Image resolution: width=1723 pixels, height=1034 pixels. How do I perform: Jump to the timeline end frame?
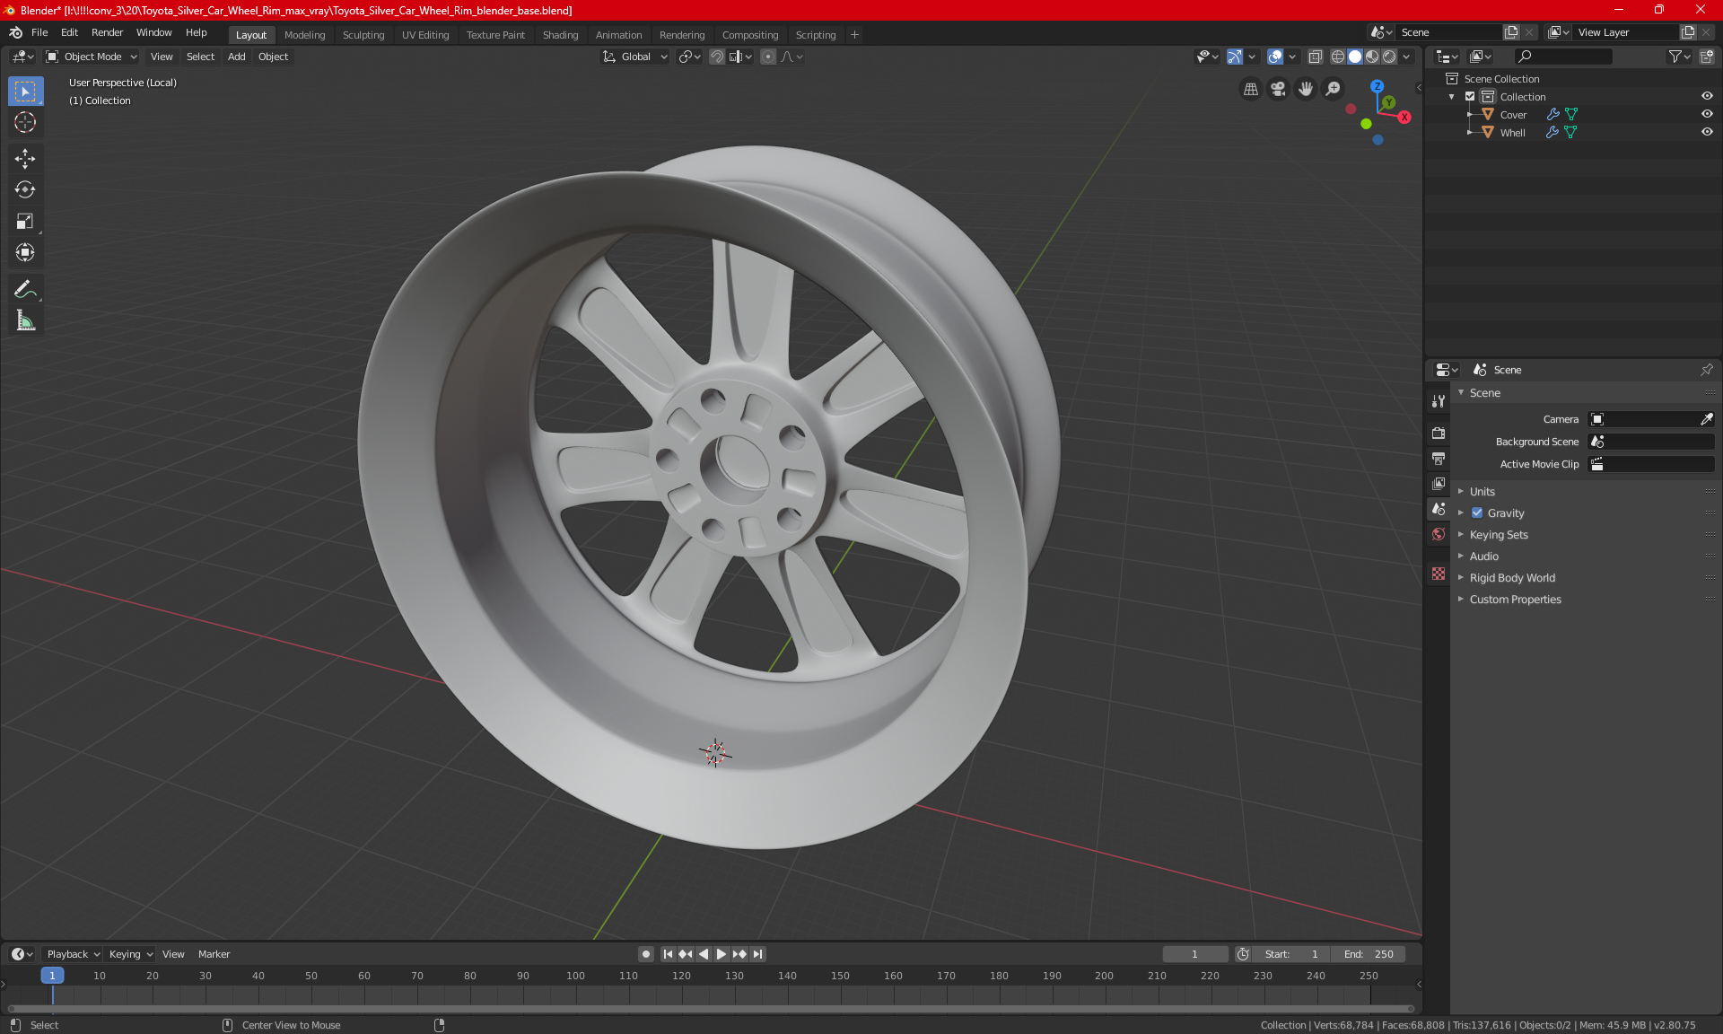point(758,954)
